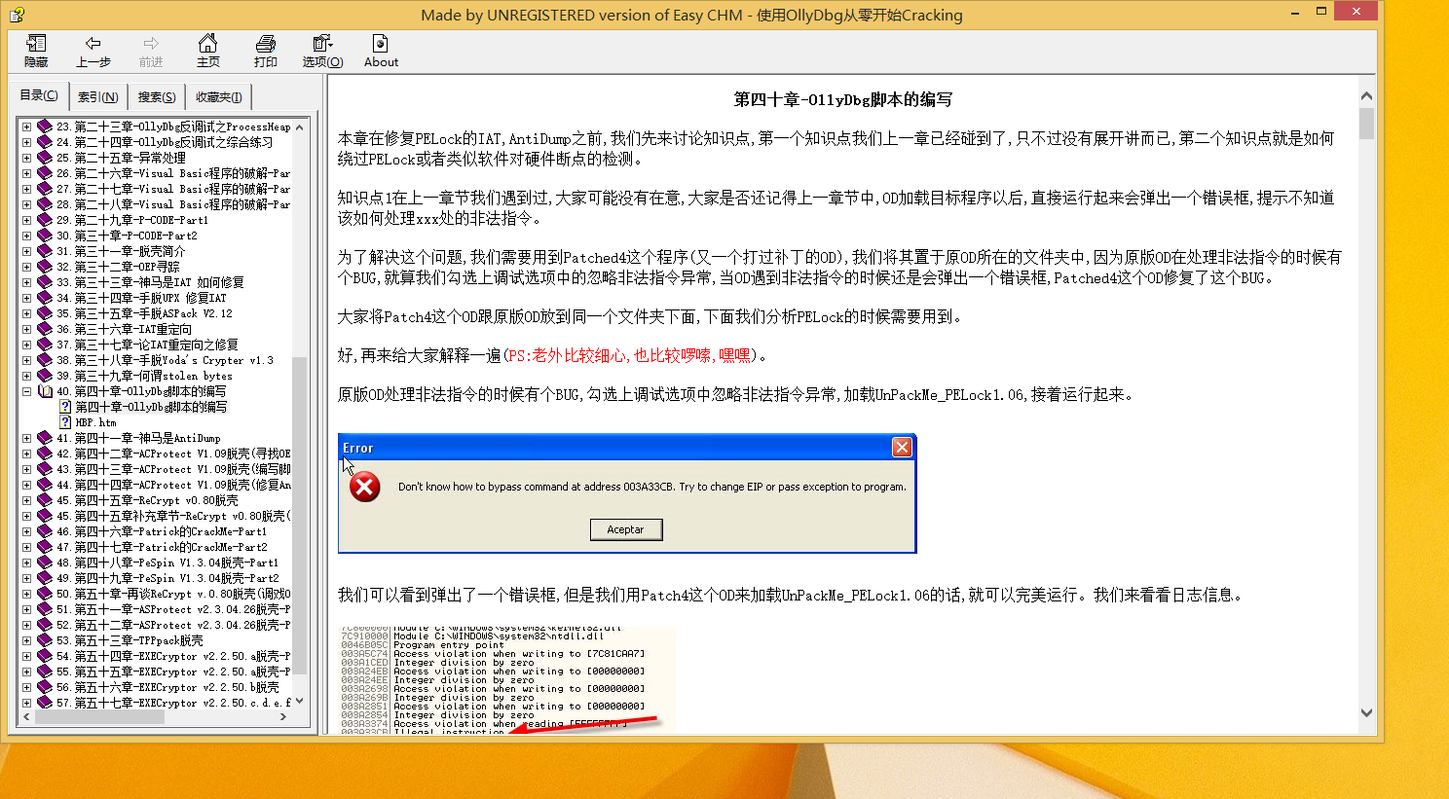Expand 53.第五十三章-TPPpack脱壳 node
Image resolution: width=1449 pixels, height=799 pixels.
coord(27,640)
